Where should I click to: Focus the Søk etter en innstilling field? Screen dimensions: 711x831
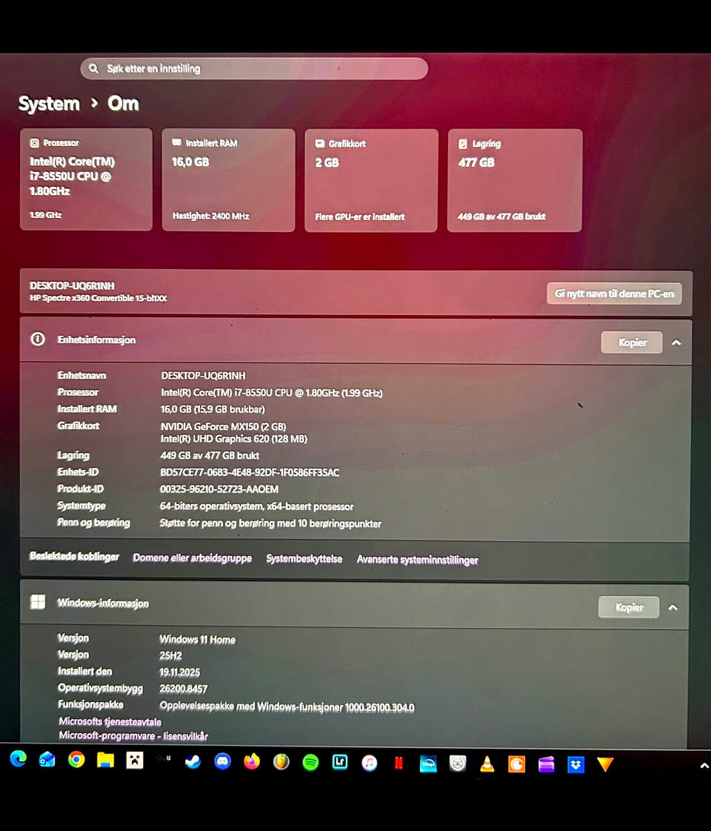pyautogui.click(x=254, y=68)
